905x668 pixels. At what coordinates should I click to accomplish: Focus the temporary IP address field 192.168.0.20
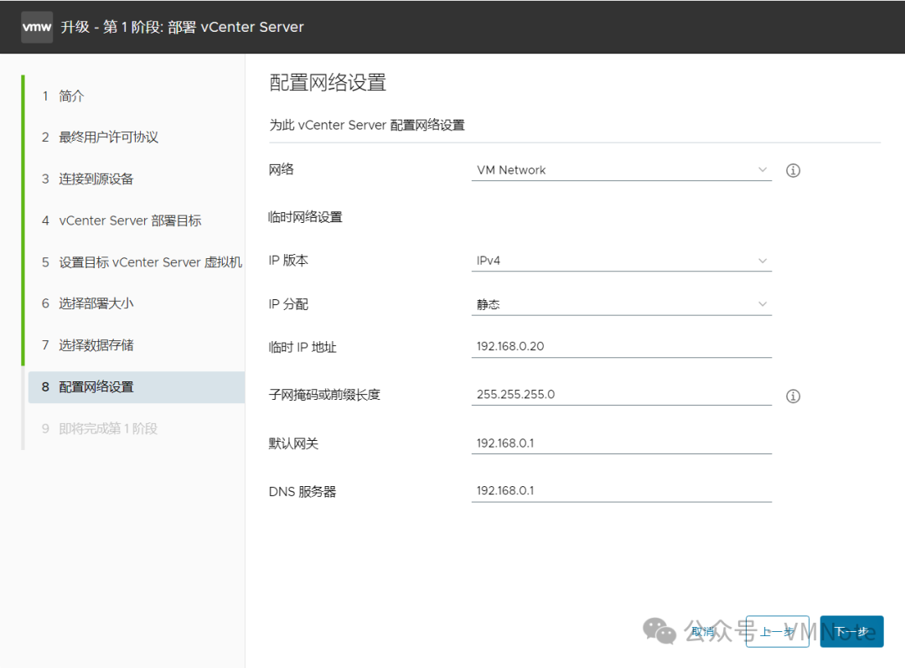622,346
